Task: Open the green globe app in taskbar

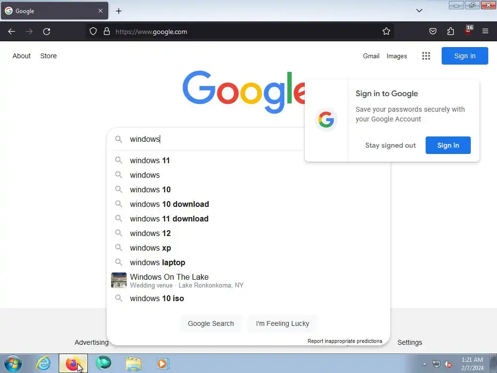Action: click(x=103, y=363)
